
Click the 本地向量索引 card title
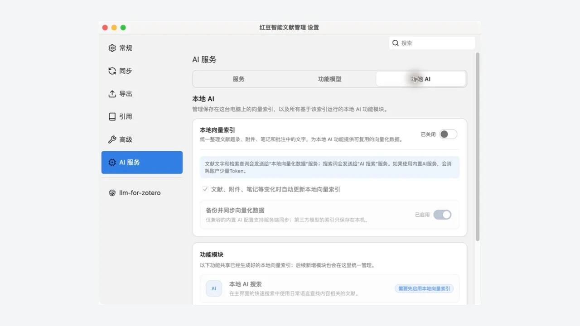(x=217, y=130)
